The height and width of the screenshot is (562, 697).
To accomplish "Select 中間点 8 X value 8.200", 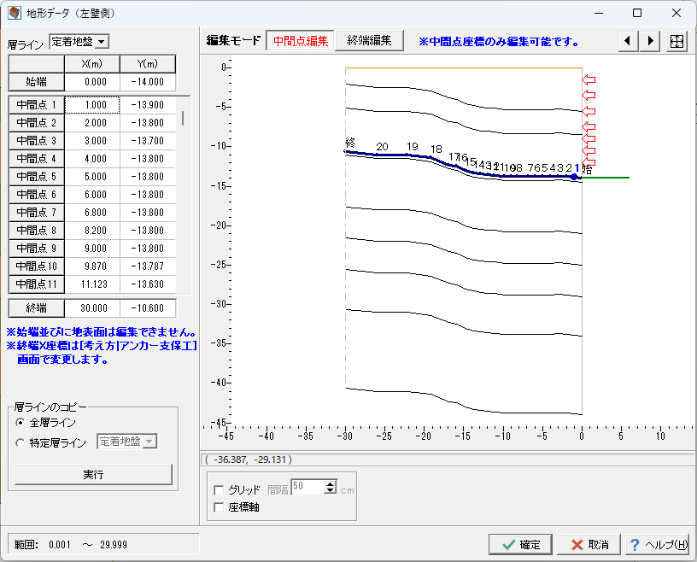I will click(92, 231).
